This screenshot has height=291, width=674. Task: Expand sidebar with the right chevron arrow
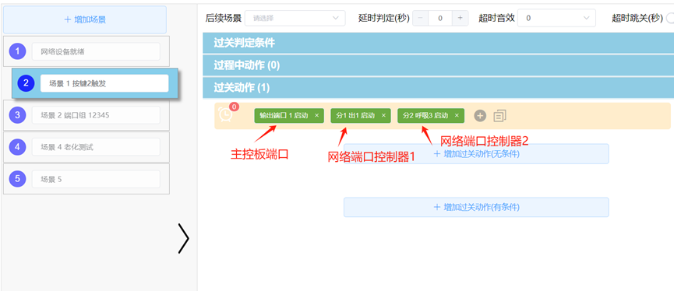pyautogui.click(x=184, y=238)
